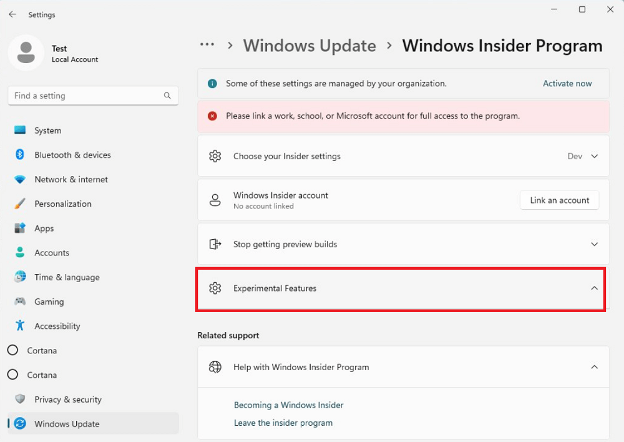The width and height of the screenshot is (624, 442).
Task: Click the gear icon beside Choose your Insider settings
Action: tap(215, 156)
